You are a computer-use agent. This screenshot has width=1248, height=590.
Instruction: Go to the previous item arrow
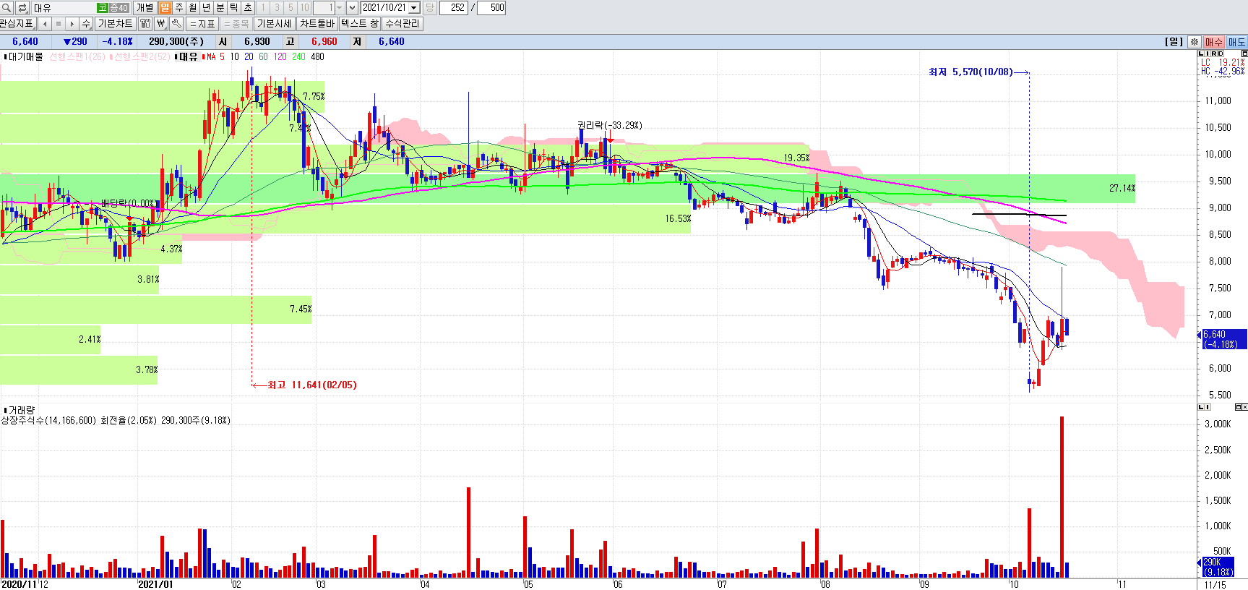(x=46, y=23)
